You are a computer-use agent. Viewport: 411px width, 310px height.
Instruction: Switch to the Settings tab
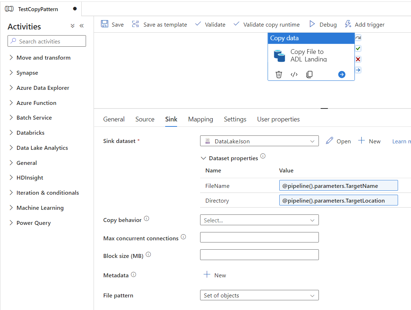235,119
